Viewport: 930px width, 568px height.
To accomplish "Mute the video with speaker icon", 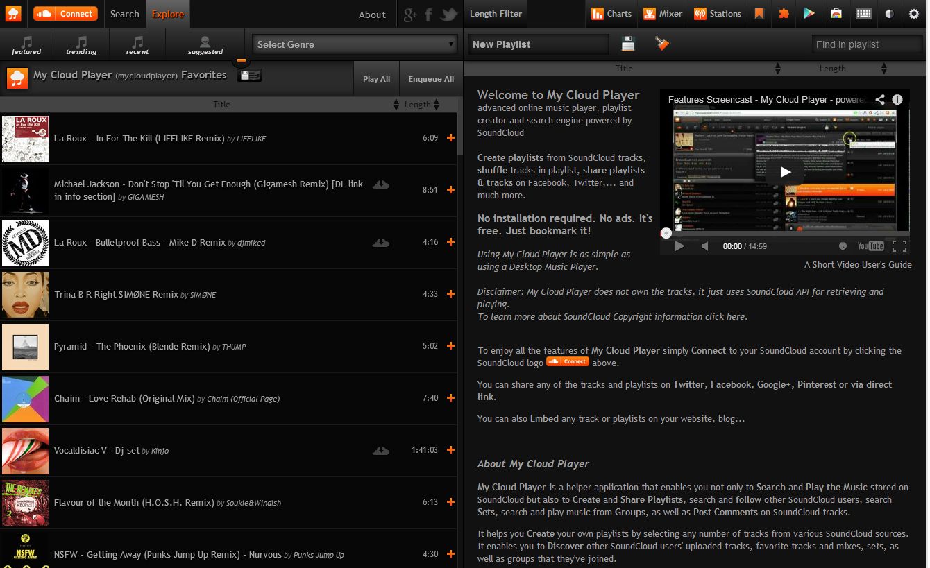I will (704, 246).
